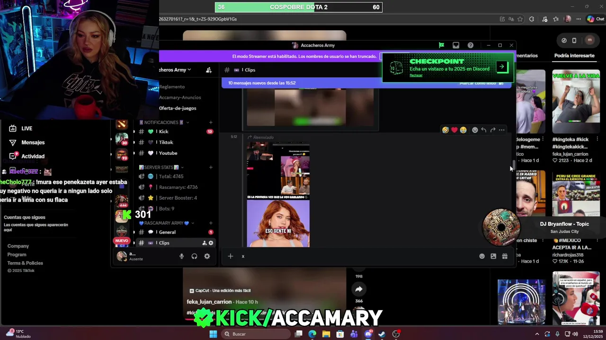Open the add reaction smiley icon
Screen dimensions: 606x340
[x=475, y=130]
